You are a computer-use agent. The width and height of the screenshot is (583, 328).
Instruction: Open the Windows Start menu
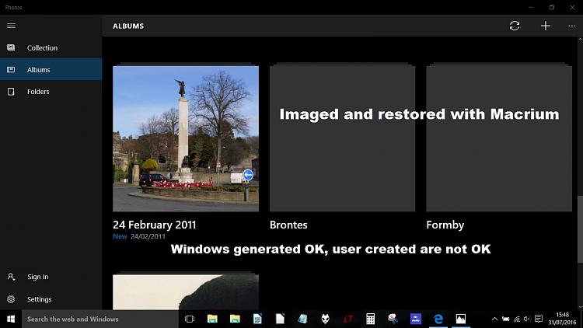click(11, 319)
